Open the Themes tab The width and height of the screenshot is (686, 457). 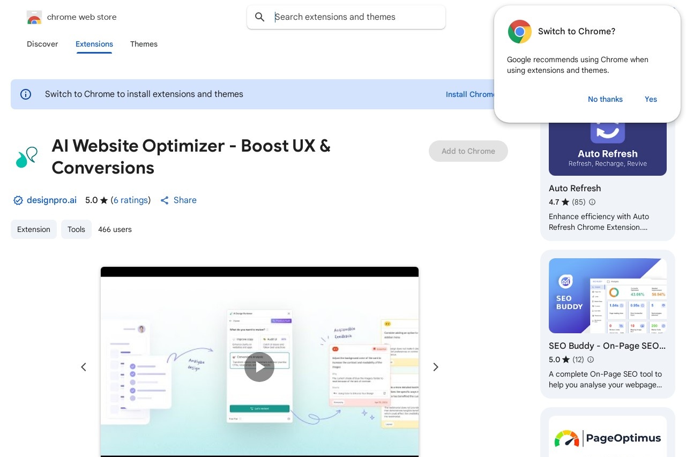point(144,44)
